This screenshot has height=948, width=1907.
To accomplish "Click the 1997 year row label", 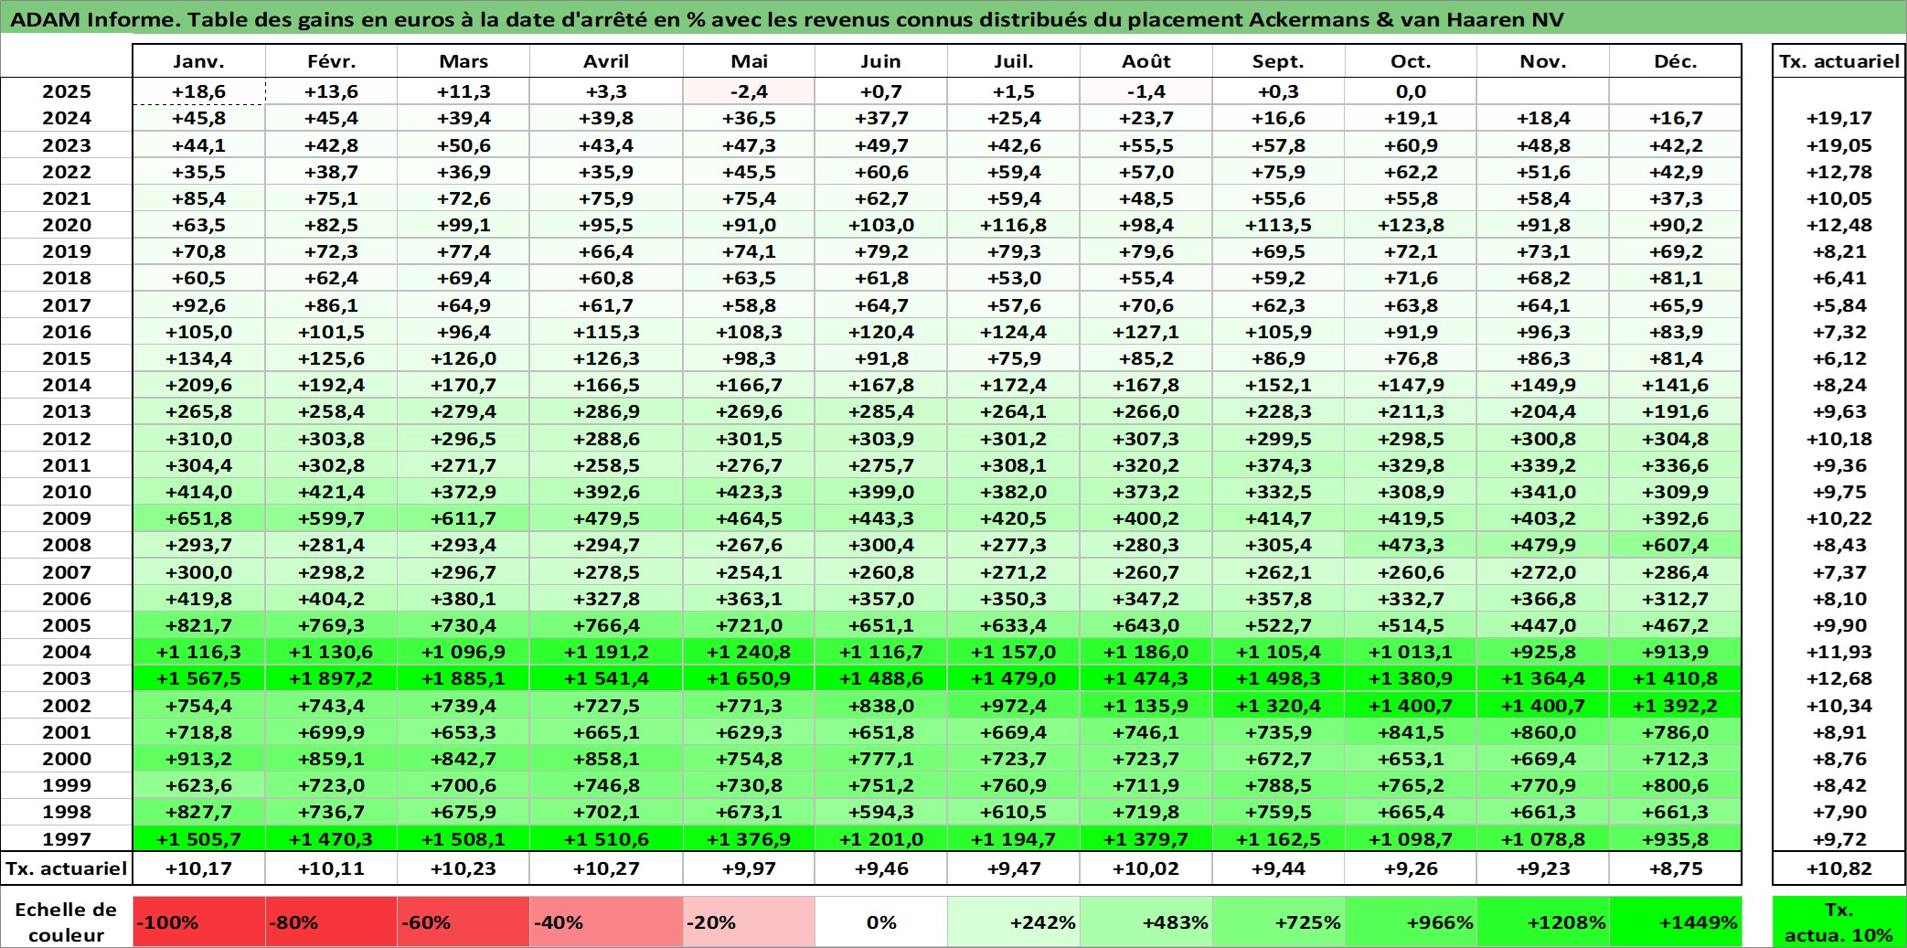I will [67, 839].
